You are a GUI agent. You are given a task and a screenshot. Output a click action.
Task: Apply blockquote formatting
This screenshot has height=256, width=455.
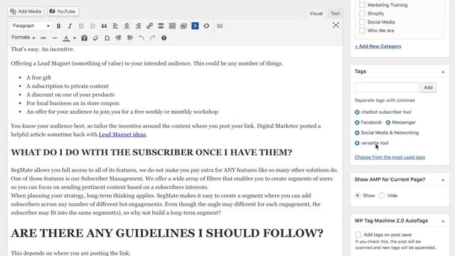104,26
